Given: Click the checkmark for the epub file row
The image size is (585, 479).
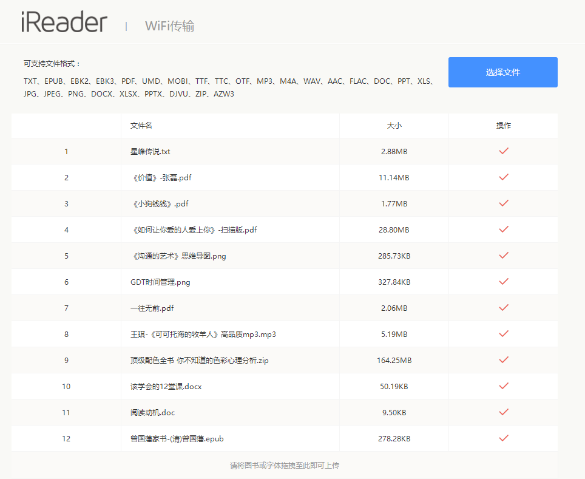Looking at the screenshot, I should [504, 438].
